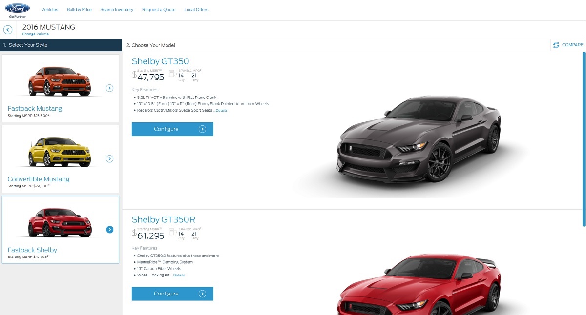Open Request a Quote page
This screenshot has width=586, height=315.
[159, 10]
